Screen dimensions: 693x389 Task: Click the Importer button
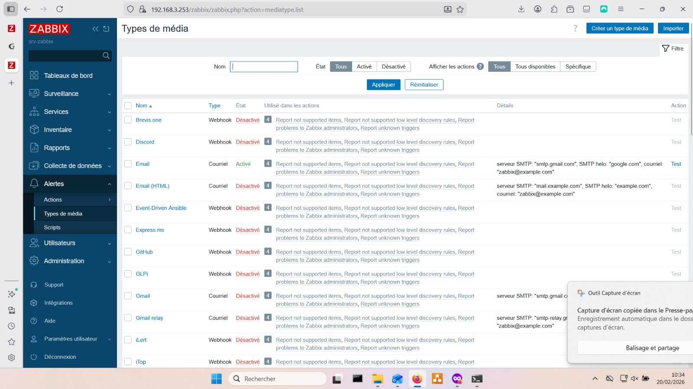tap(674, 29)
